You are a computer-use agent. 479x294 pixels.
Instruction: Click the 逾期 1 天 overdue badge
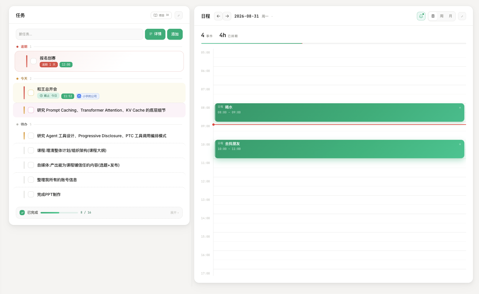coord(49,65)
